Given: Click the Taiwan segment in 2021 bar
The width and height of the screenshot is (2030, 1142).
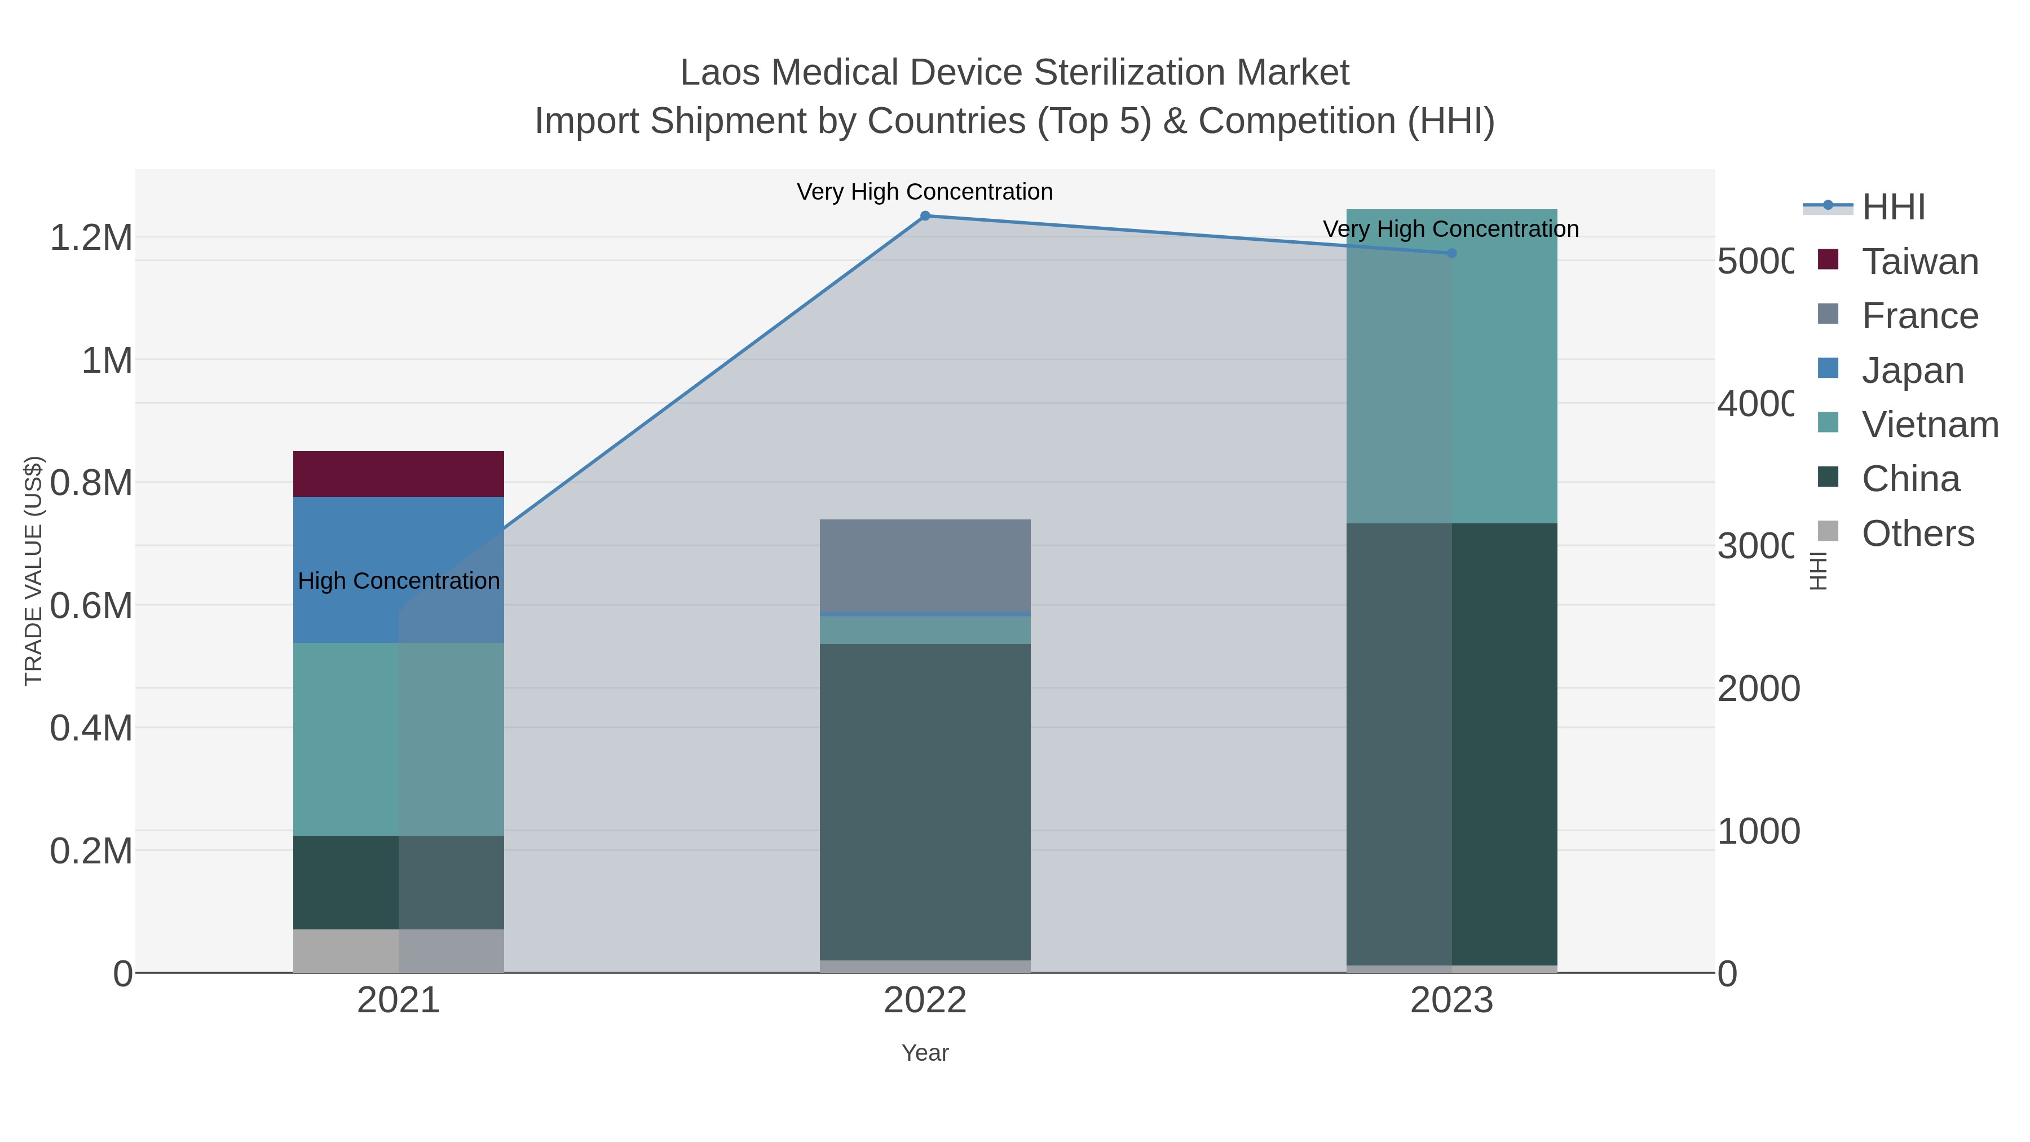Looking at the screenshot, I should coord(398,474).
